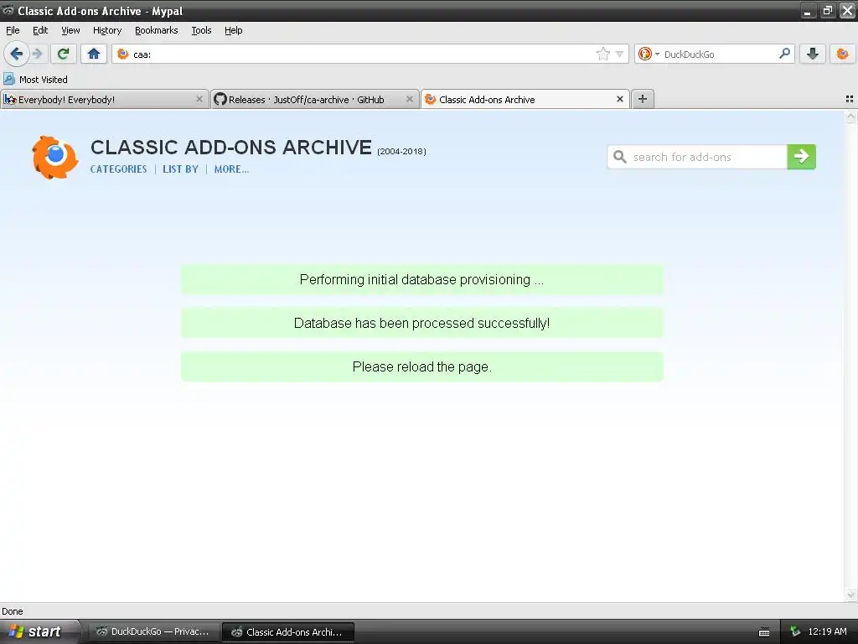Go back with the Back arrow button
Screen dimensions: 858x644
point(17,54)
